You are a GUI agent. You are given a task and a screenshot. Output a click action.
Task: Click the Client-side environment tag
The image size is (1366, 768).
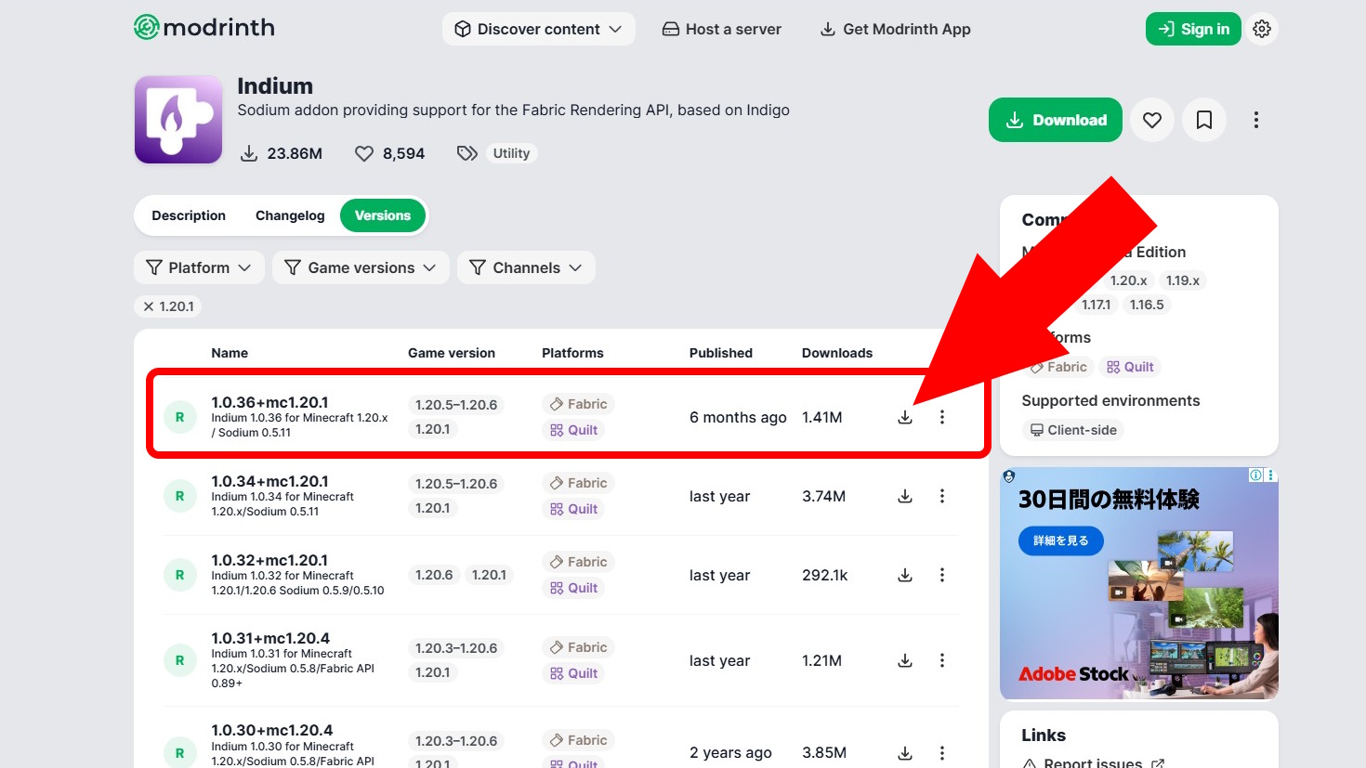[1073, 430]
